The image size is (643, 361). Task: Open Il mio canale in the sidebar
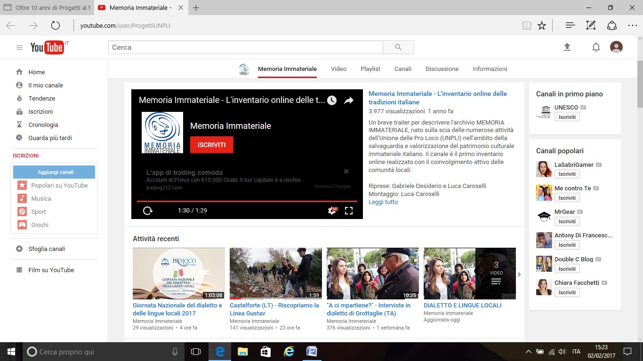tap(45, 86)
